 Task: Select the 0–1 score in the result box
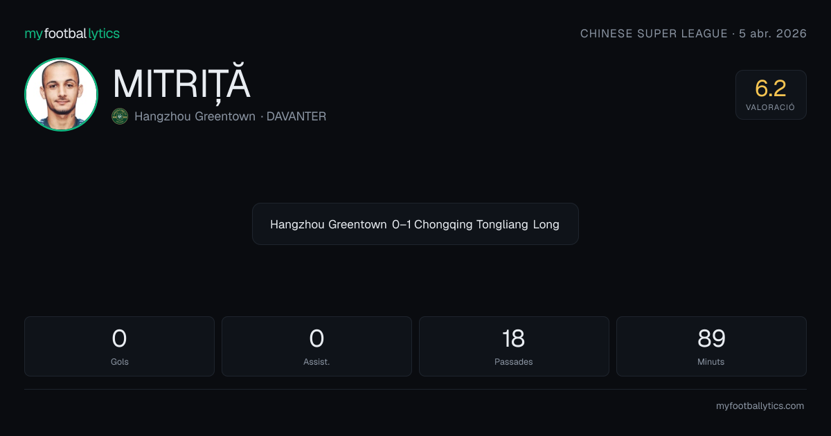click(x=402, y=224)
